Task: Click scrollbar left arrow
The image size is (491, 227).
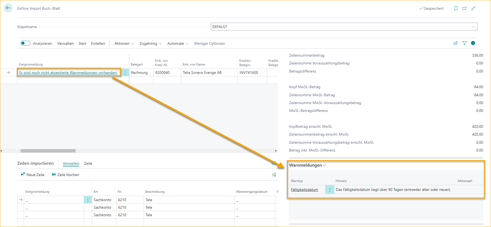Action: 1,151
